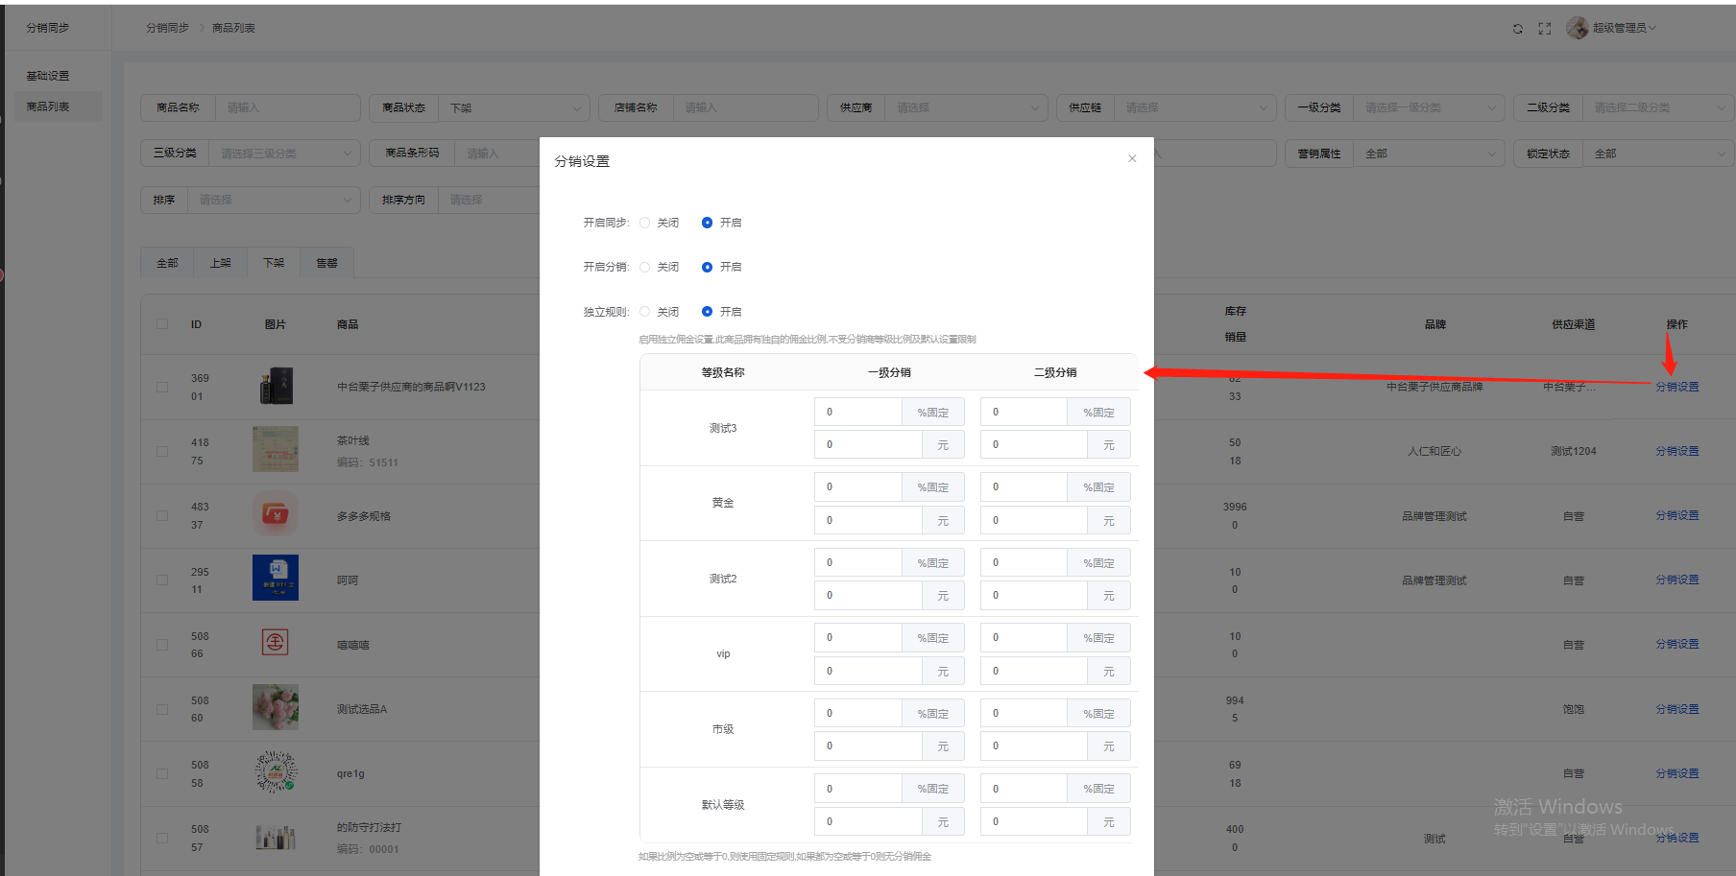Click the refresh icon in top header

(1517, 29)
